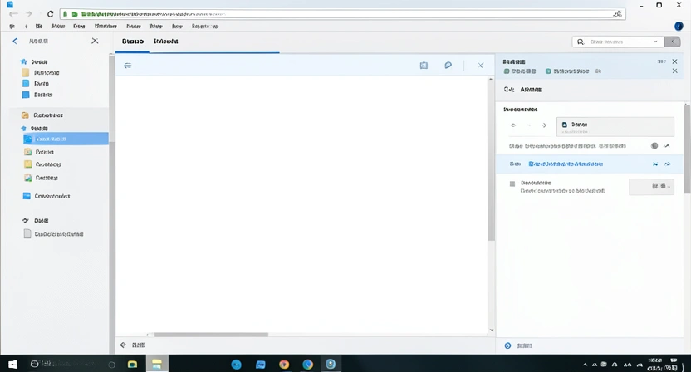Image resolution: width=691 pixels, height=372 pixels.
Task: Open the blue link in highlighted panel row
Action: tap(566, 164)
